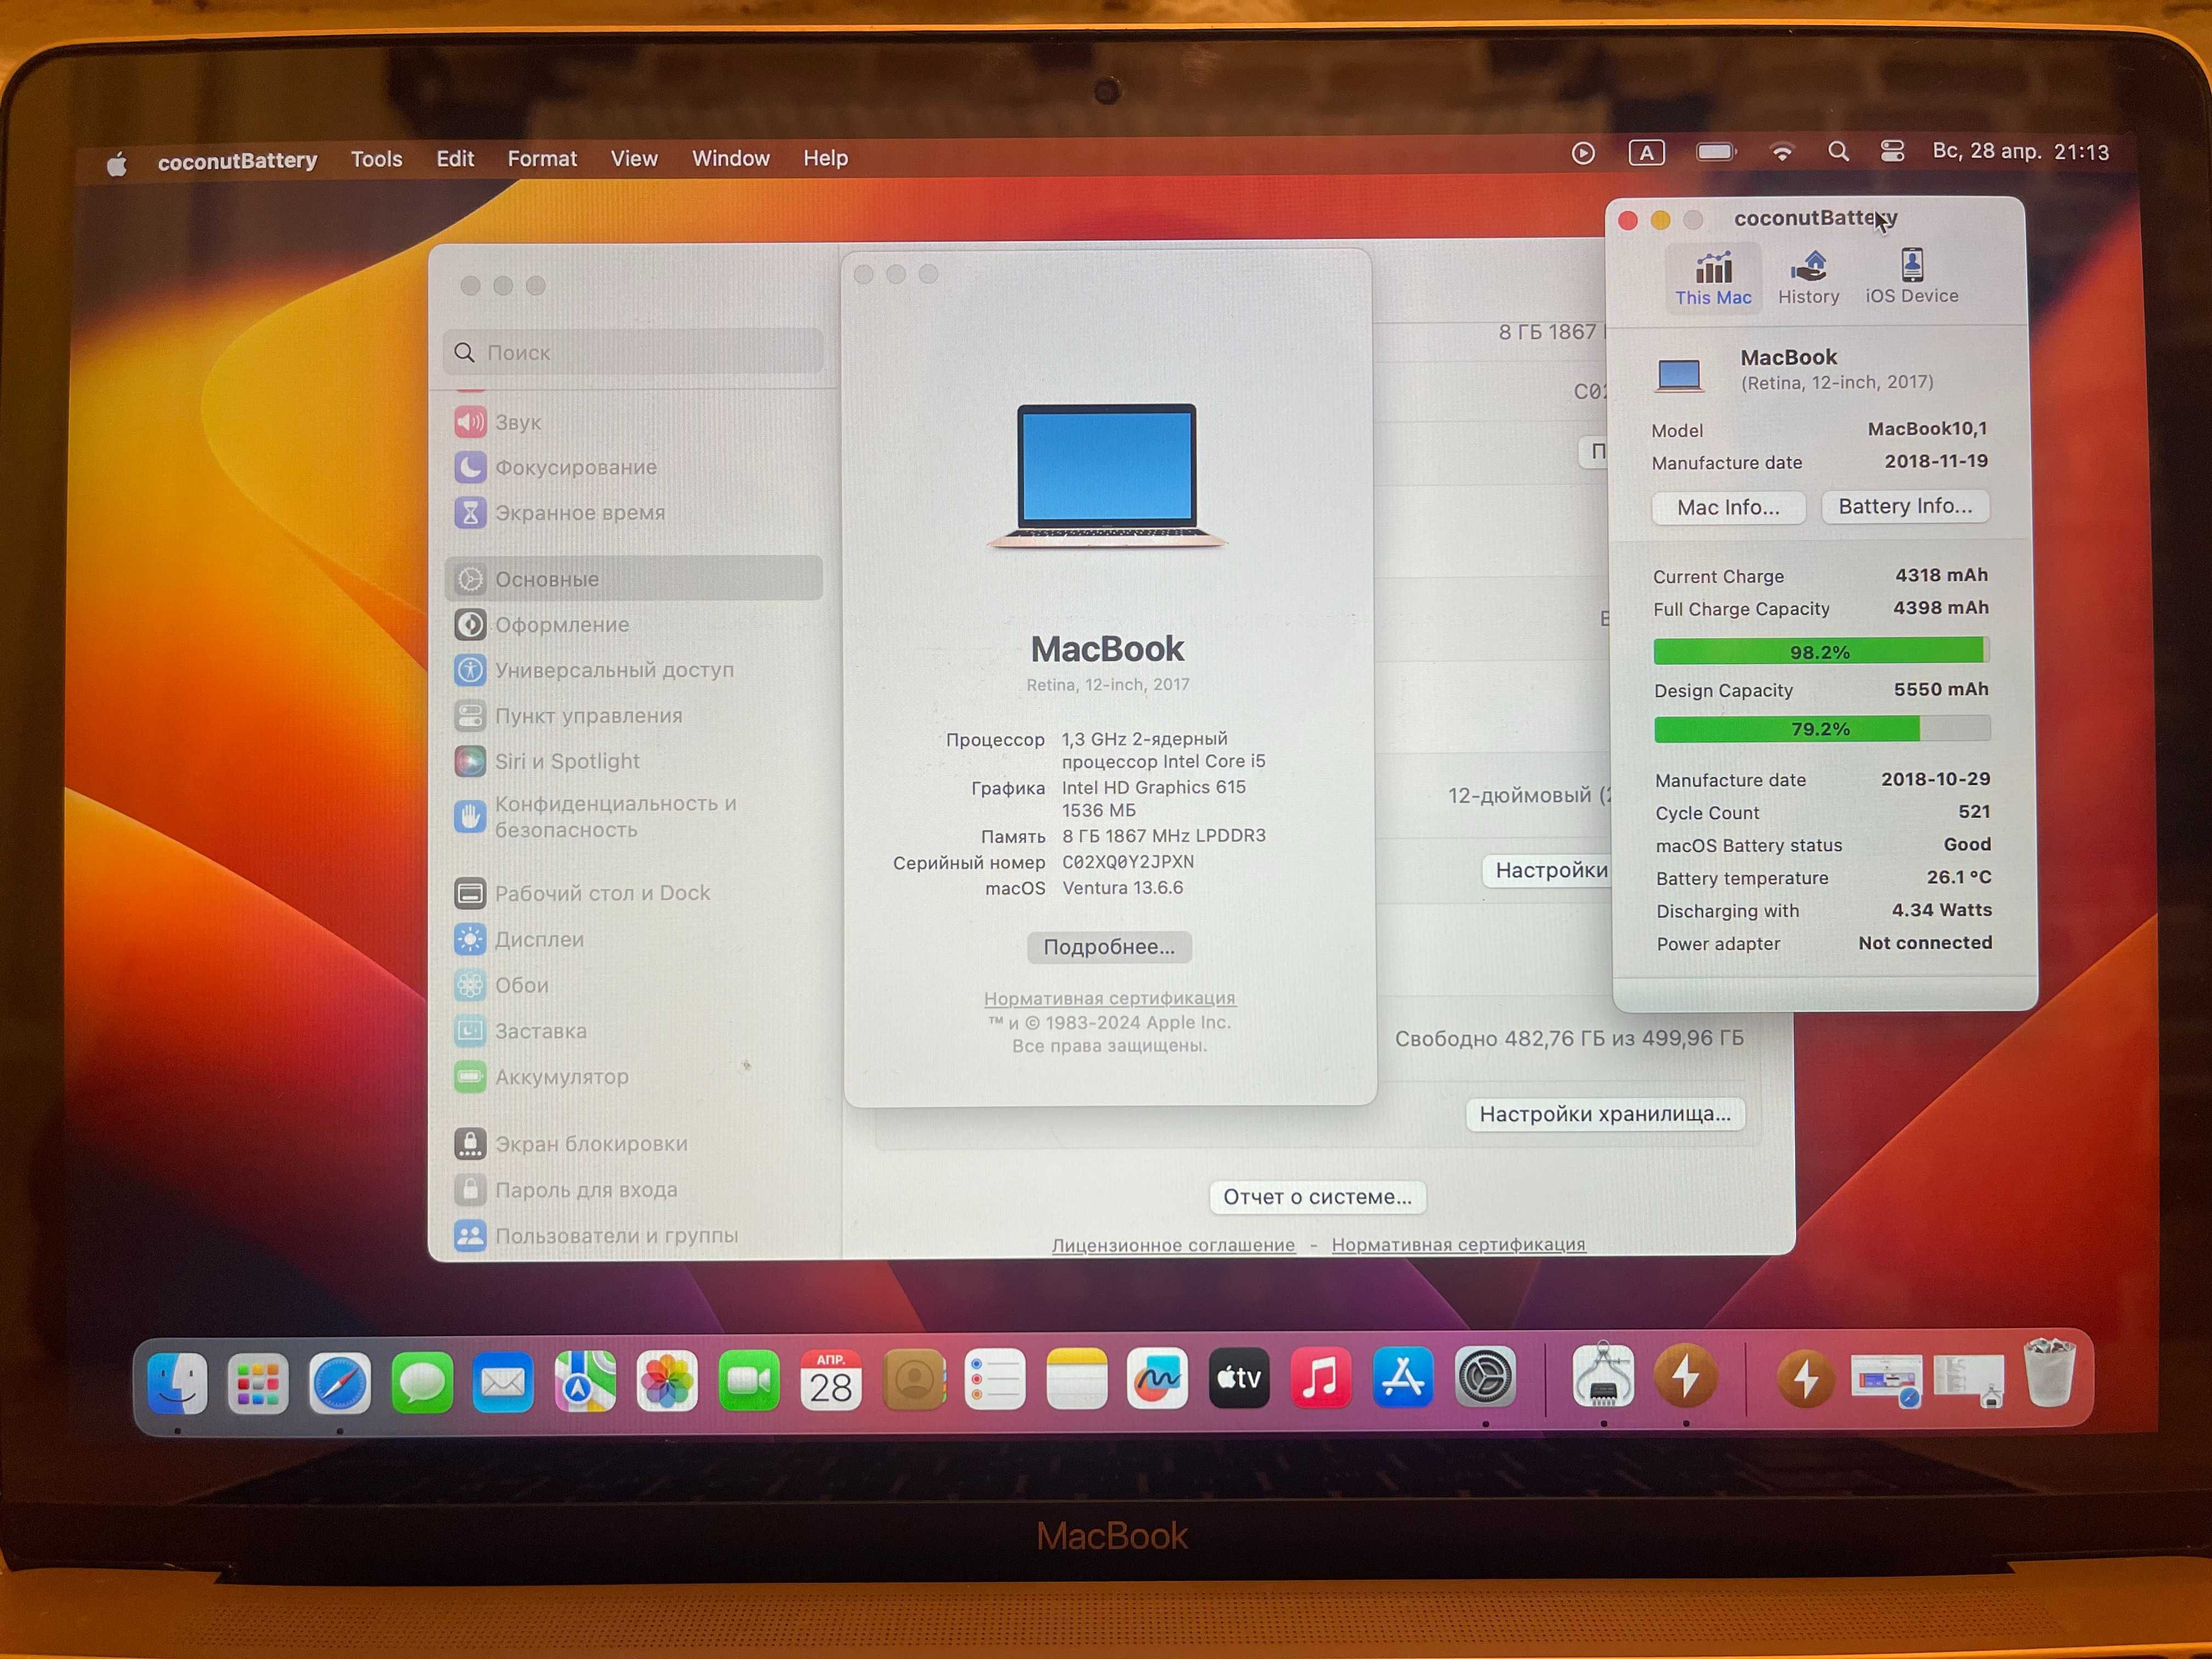Click the play-circle icon in the menu bar
This screenshot has width=2212, height=1659.
pos(1583,153)
